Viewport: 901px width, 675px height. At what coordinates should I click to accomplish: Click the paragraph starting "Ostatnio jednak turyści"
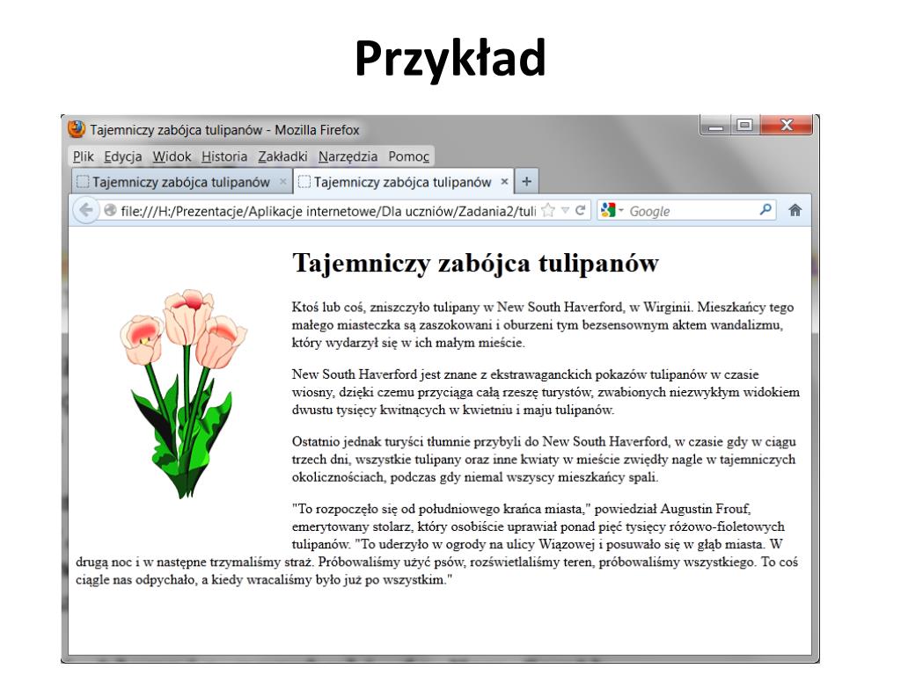544,459
